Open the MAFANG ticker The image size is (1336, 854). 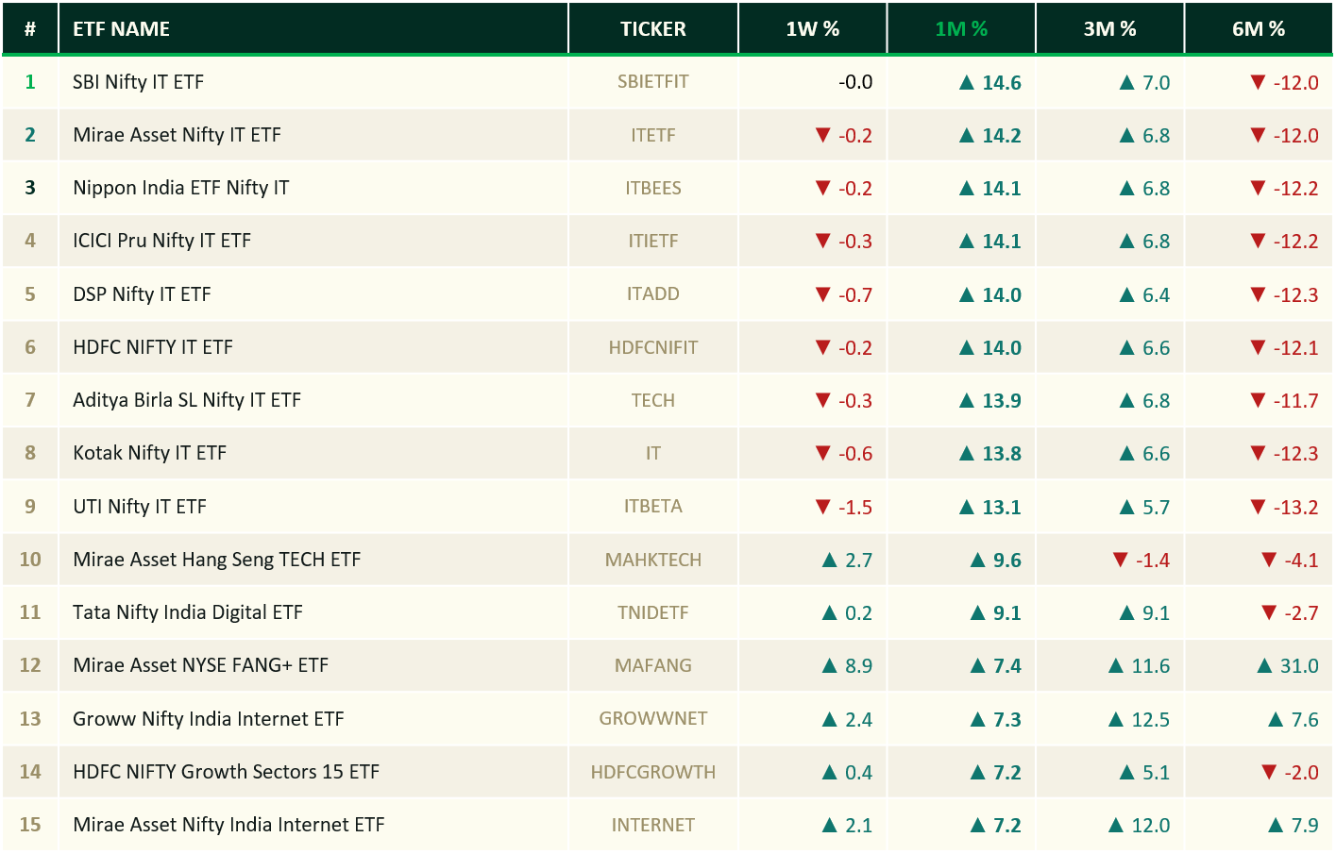pos(653,665)
